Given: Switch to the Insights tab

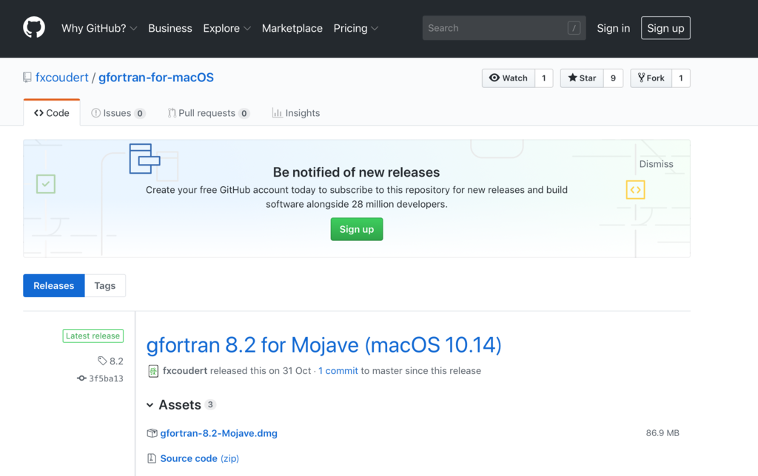Looking at the screenshot, I should click(296, 113).
